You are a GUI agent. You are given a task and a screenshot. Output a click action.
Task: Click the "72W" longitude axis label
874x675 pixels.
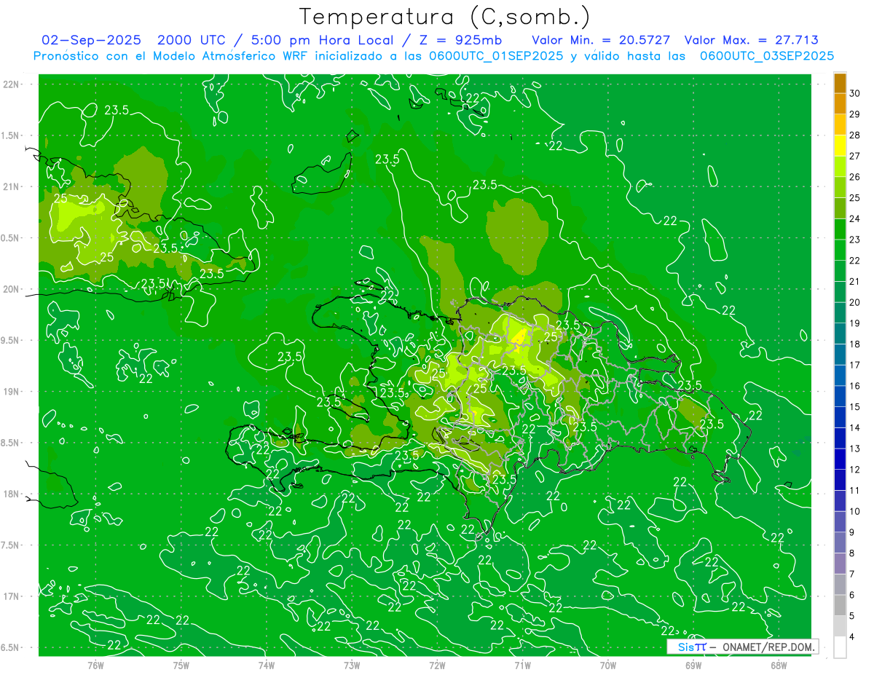pyautogui.click(x=437, y=666)
